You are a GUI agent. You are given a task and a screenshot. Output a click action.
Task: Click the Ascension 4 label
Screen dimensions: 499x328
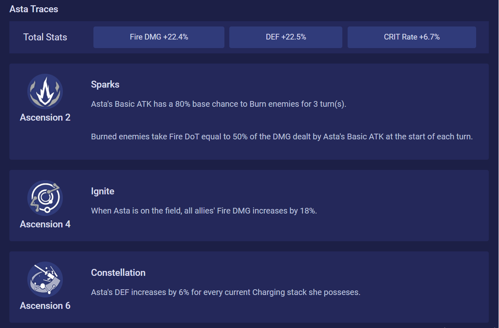tap(45, 225)
